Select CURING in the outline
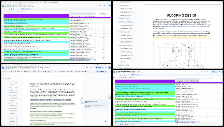 click(123, 62)
